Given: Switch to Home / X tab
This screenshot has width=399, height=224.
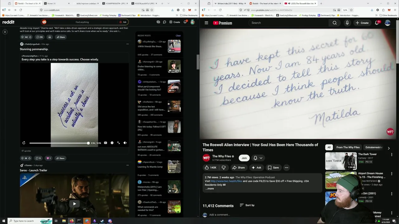Looking at the screenshot, I should click(56, 3).
